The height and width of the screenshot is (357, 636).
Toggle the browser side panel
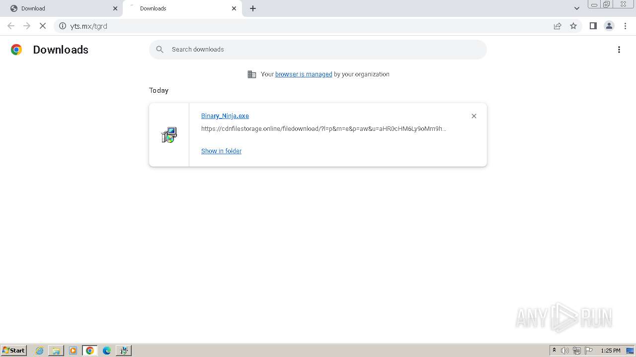[593, 26]
